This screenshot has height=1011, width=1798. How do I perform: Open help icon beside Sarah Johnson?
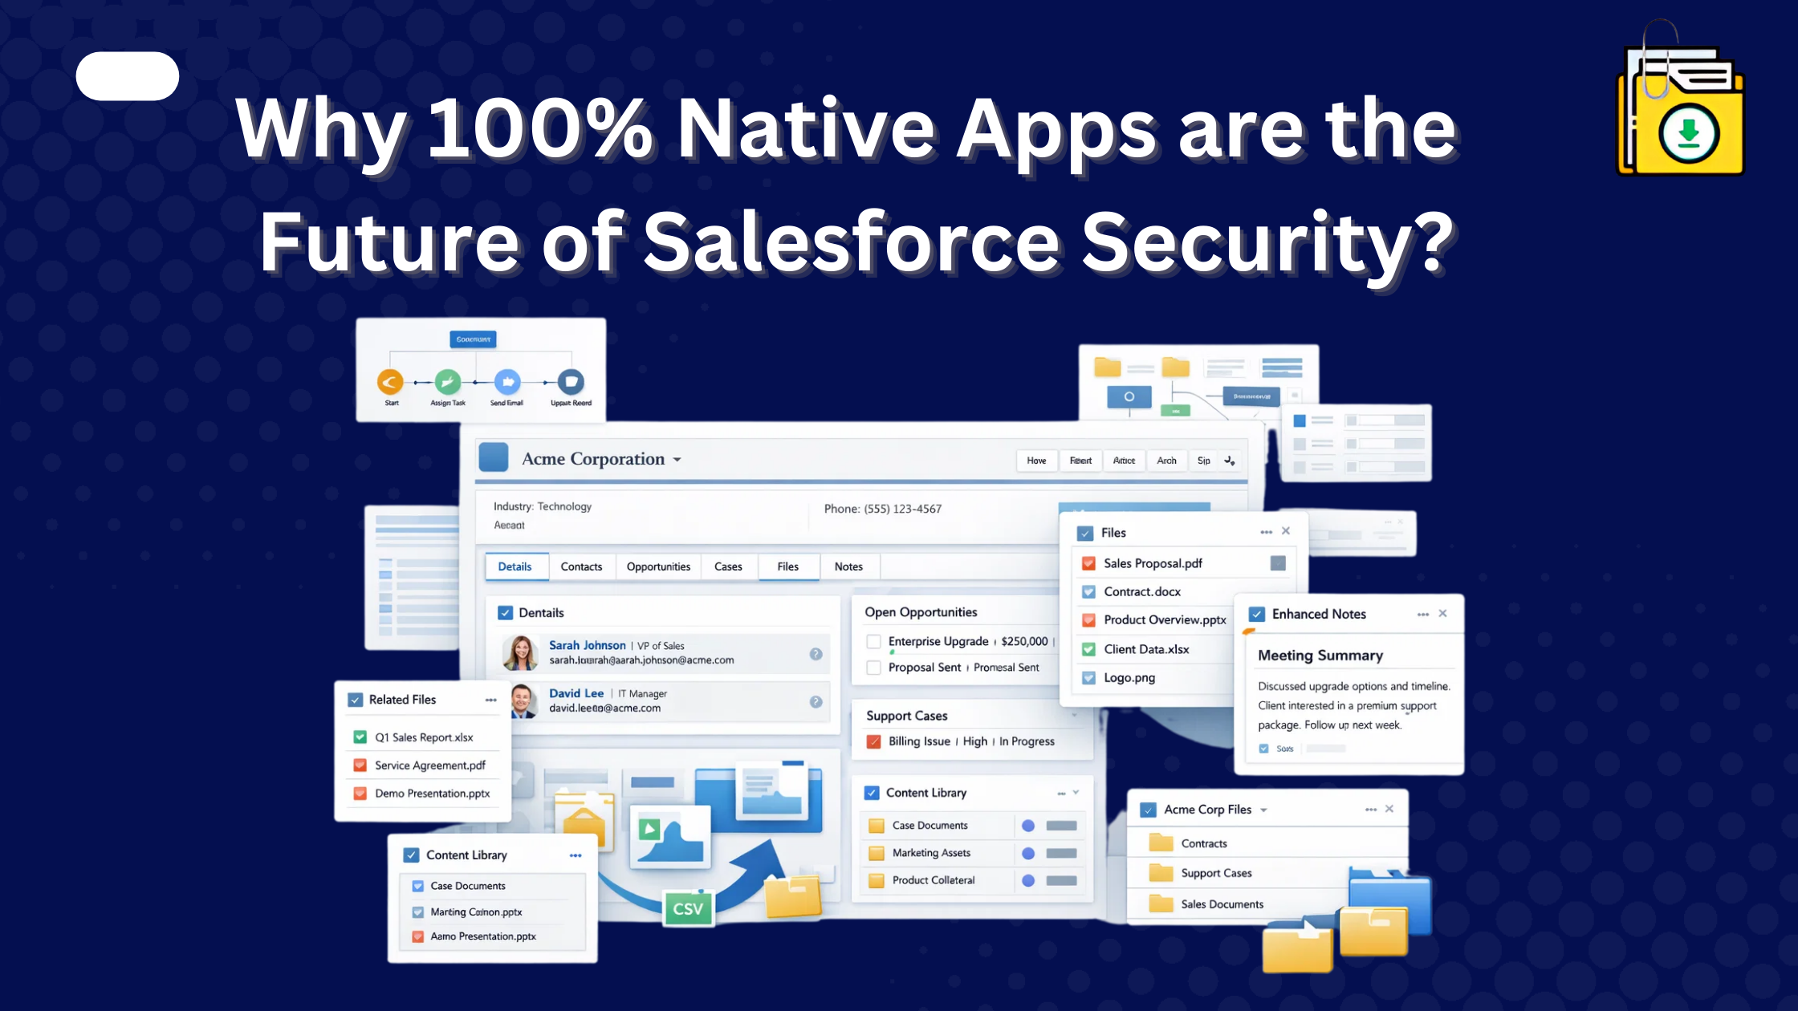pyautogui.click(x=816, y=654)
